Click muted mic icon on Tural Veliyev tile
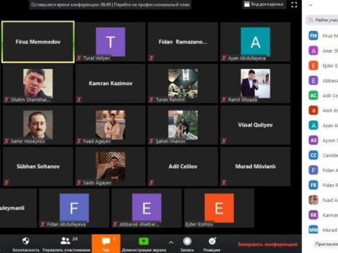The width and height of the screenshot is (338, 253). pyautogui.click(x=79, y=58)
